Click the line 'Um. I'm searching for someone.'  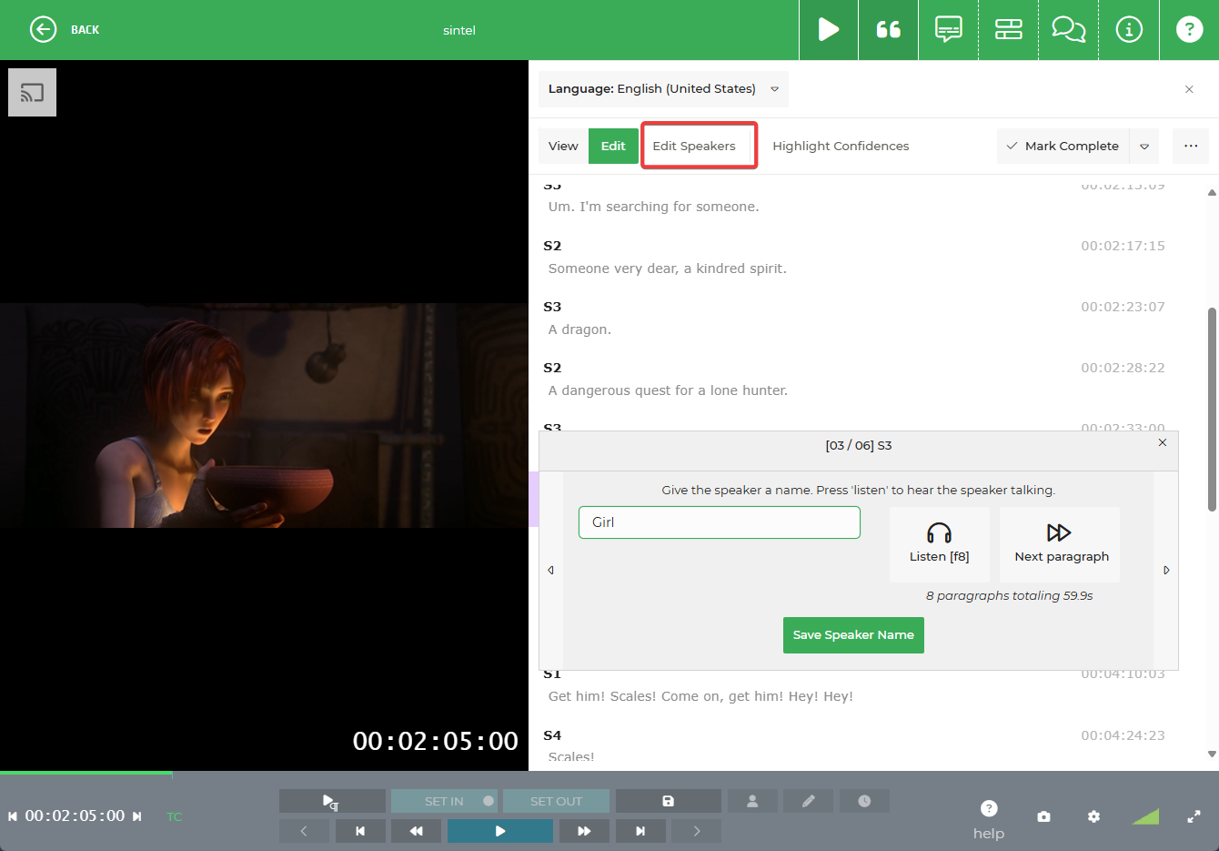(x=653, y=207)
